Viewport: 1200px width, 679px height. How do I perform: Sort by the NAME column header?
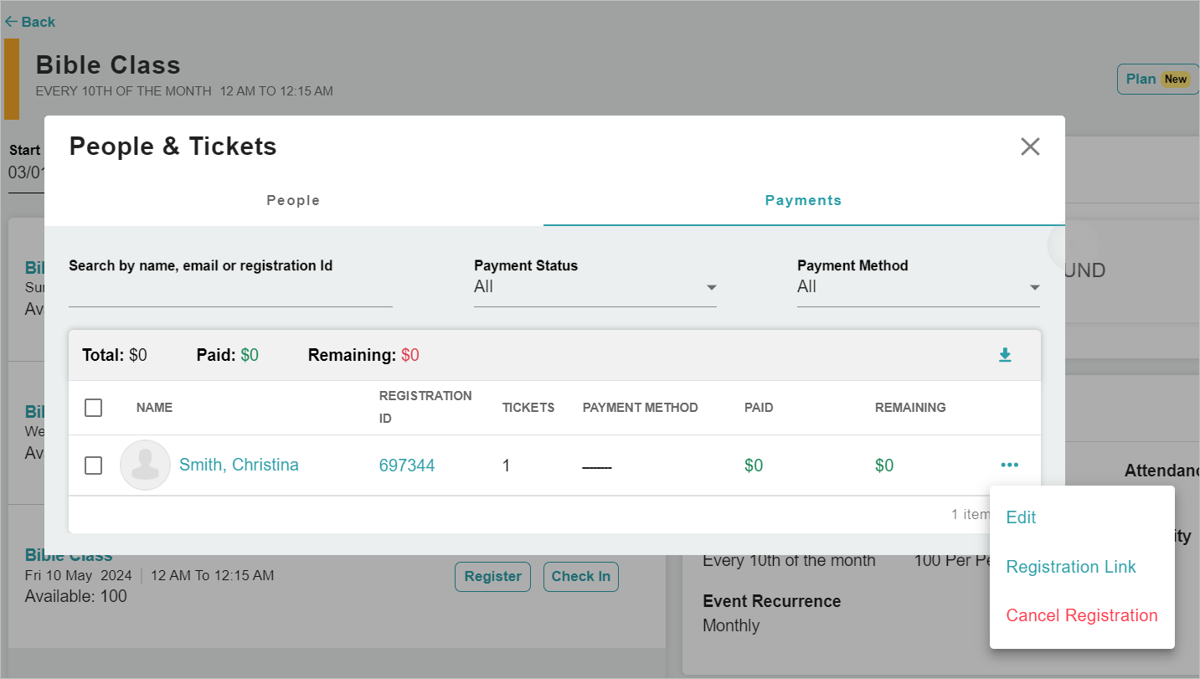[x=154, y=408]
